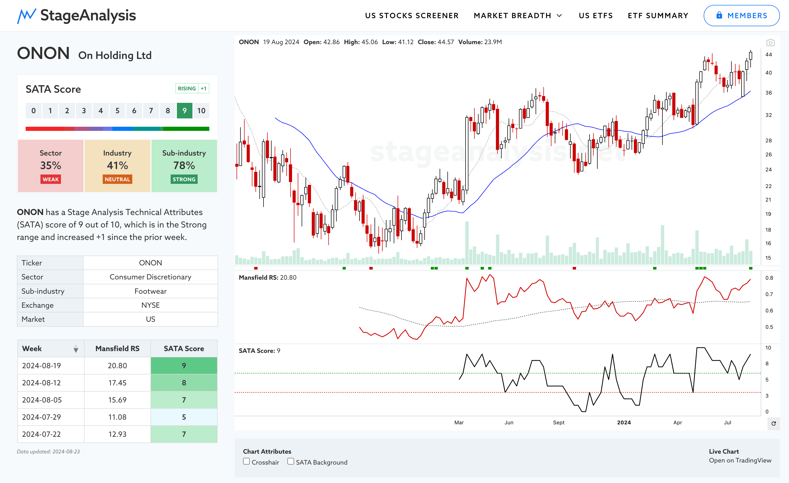
Task: Click the RISING +1 badge
Action: (x=192, y=89)
